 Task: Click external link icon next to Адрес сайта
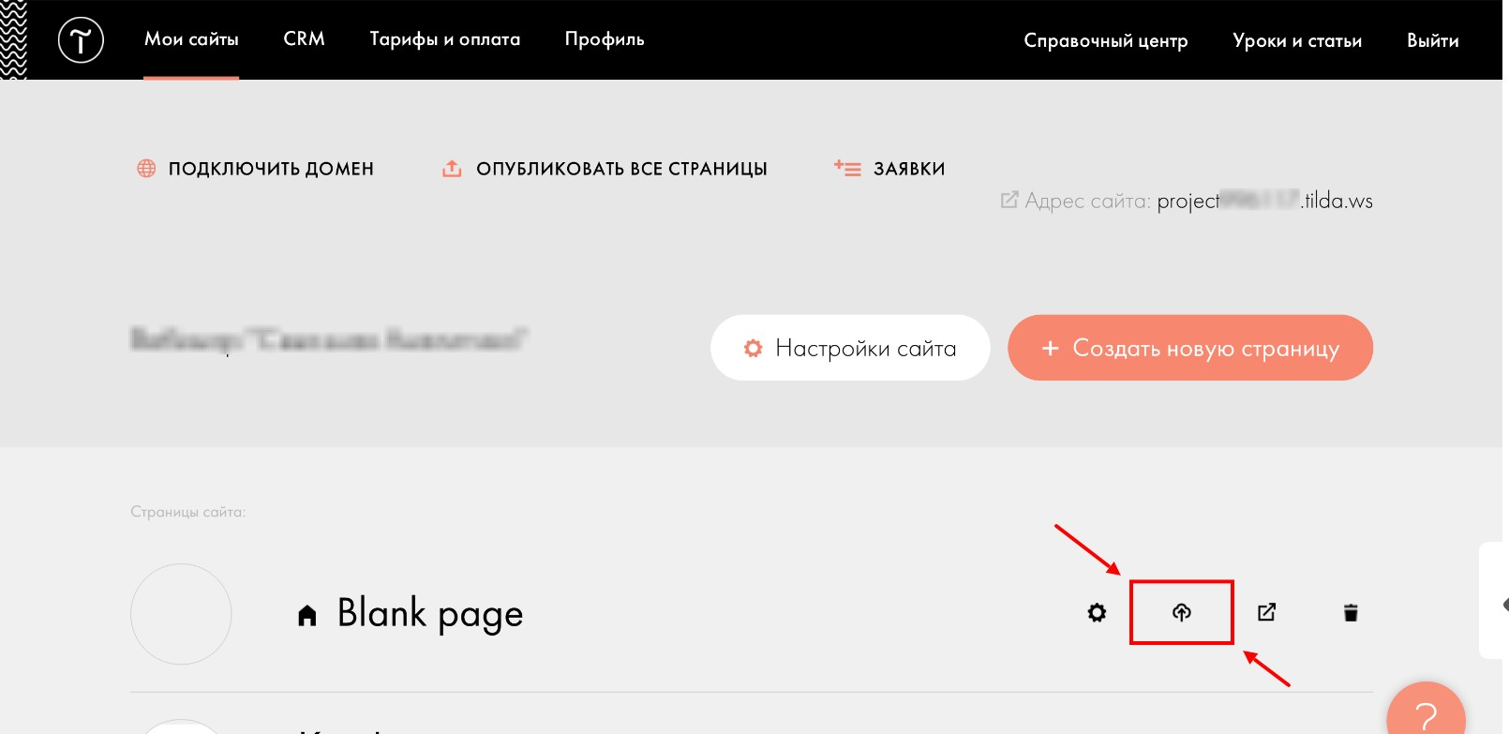(1009, 200)
